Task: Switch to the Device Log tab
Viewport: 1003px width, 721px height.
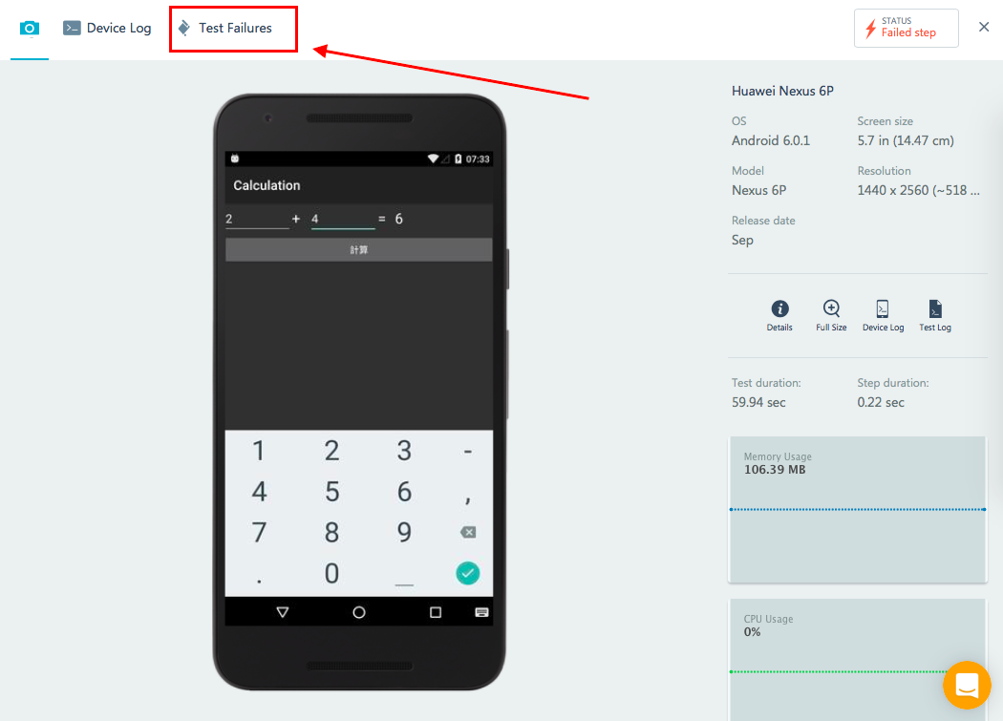Action: 107,28
